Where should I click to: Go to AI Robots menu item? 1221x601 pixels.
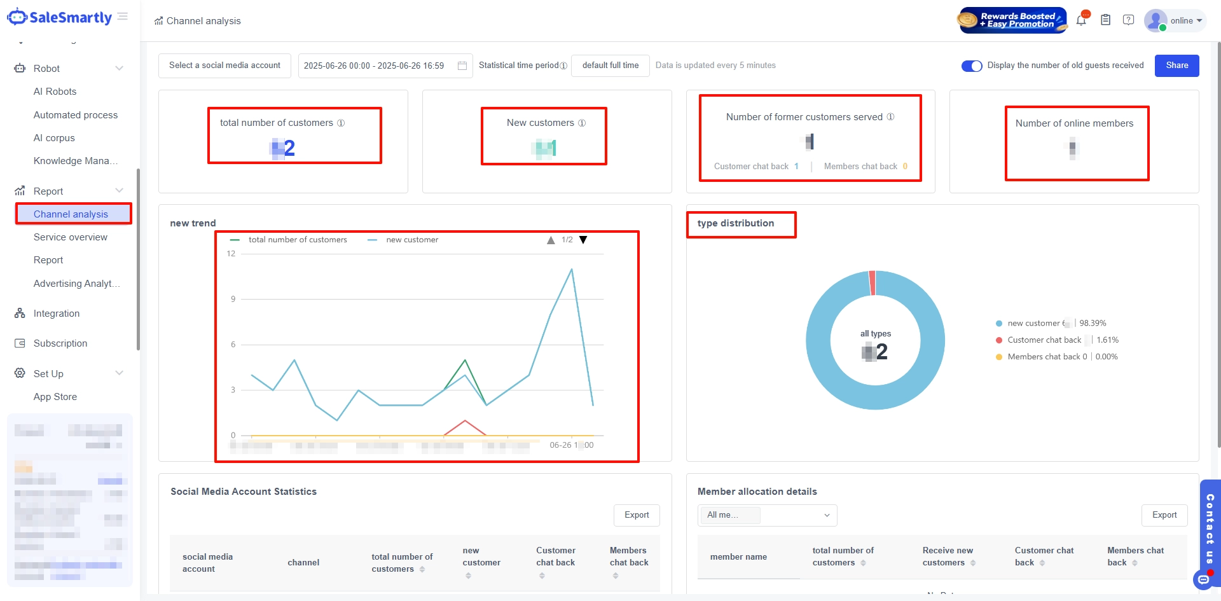coord(55,92)
